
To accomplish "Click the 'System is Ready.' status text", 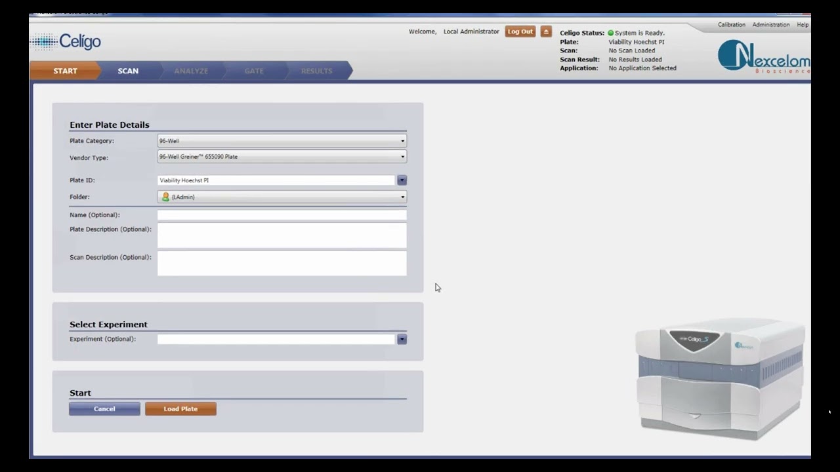I will (x=640, y=33).
